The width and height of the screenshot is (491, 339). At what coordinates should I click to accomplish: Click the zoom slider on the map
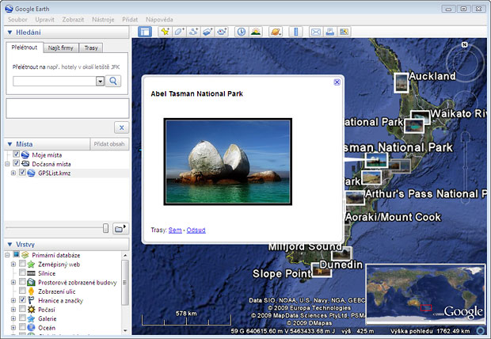(466, 168)
